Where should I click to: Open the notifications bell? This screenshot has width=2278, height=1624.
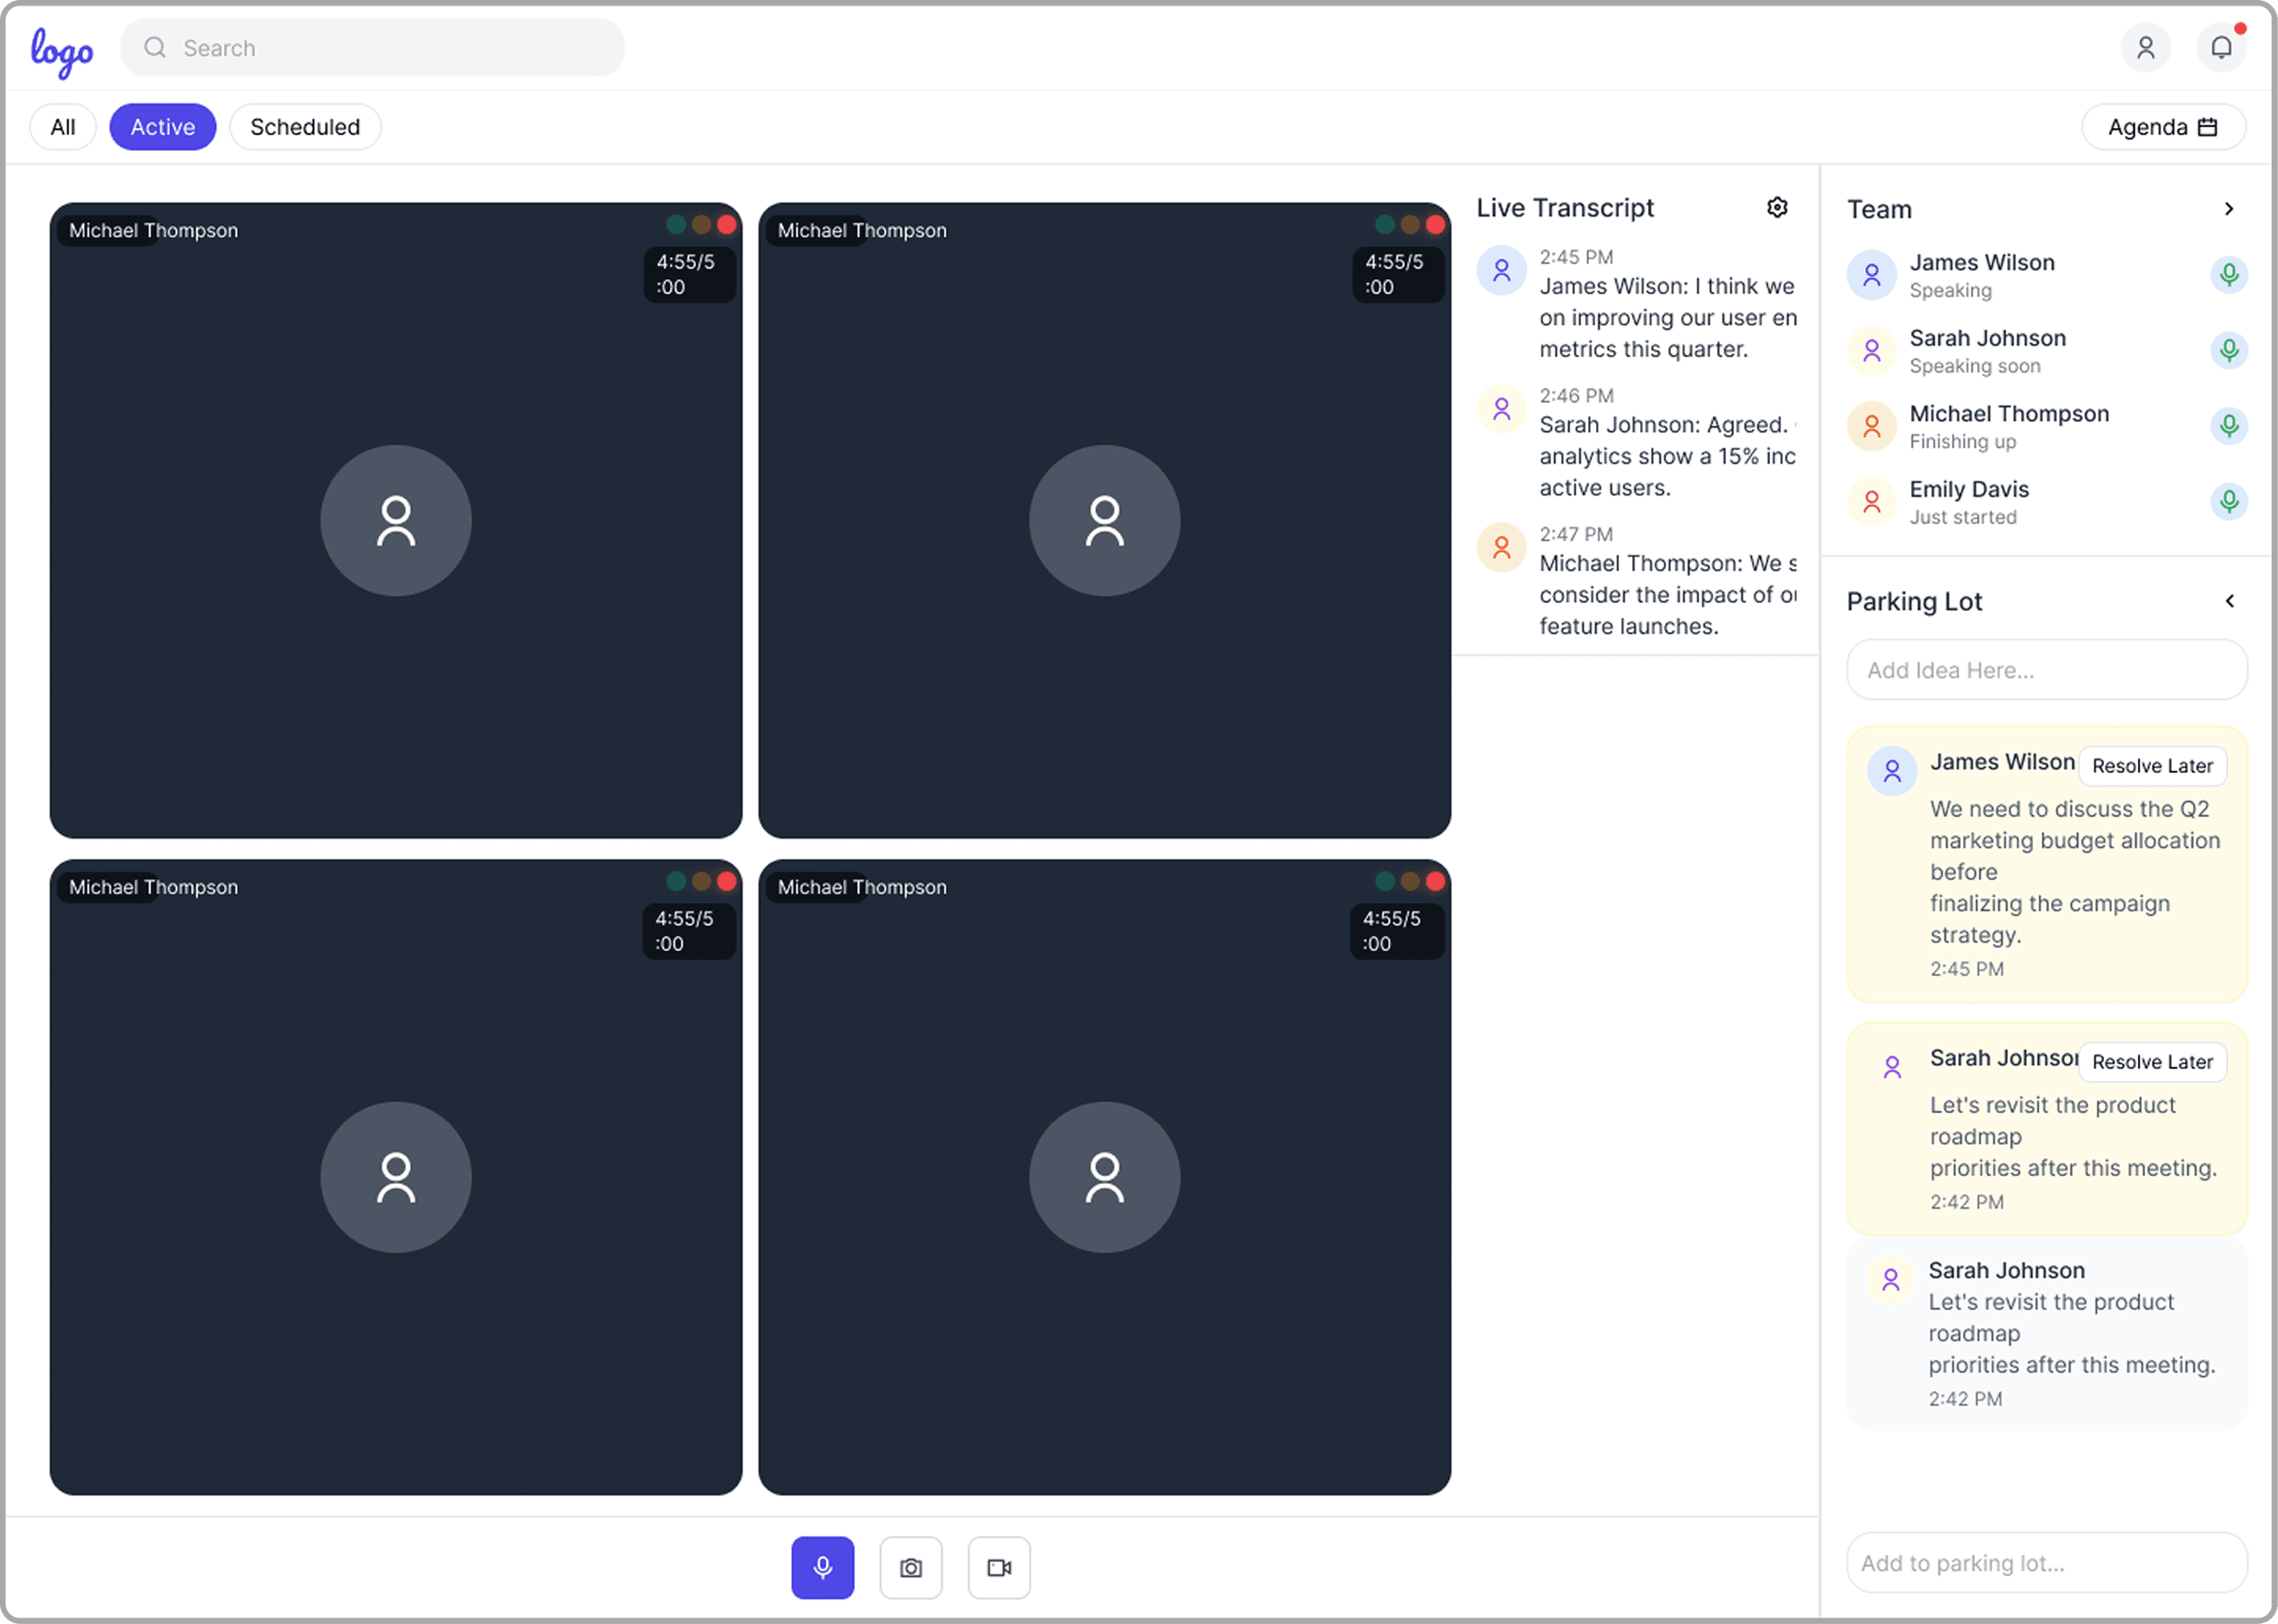2221,47
